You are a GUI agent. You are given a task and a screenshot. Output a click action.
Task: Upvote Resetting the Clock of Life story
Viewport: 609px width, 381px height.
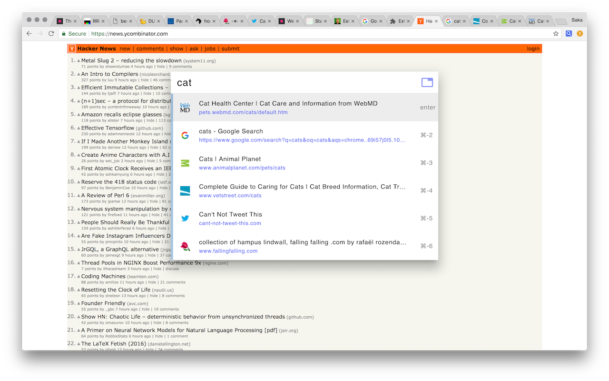(x=79, y=290)
